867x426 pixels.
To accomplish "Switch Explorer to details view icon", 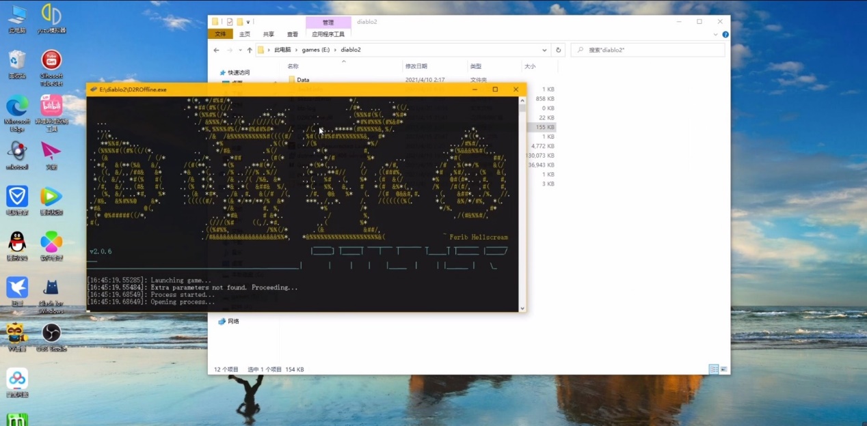I will point(713,369).
